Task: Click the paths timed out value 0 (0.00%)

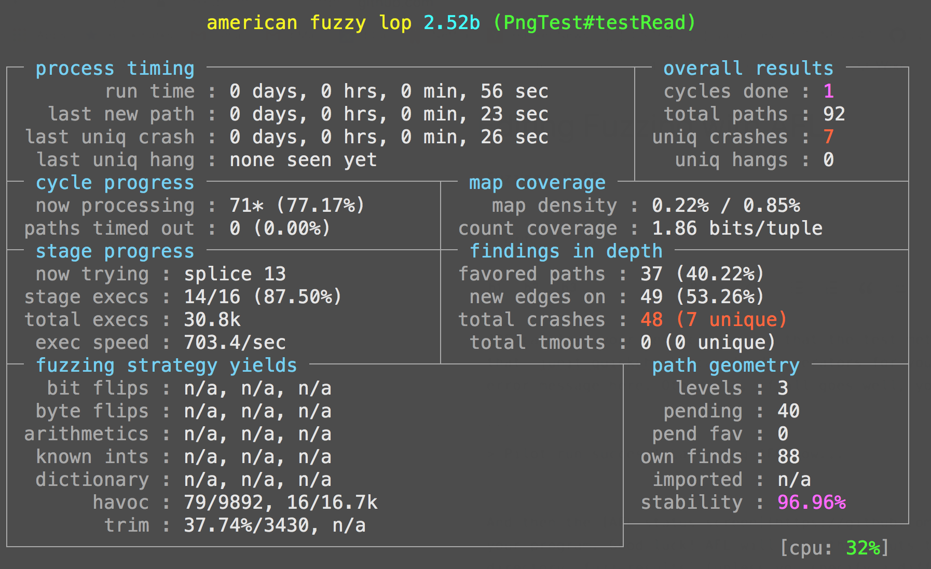Action: pos(280,228)
